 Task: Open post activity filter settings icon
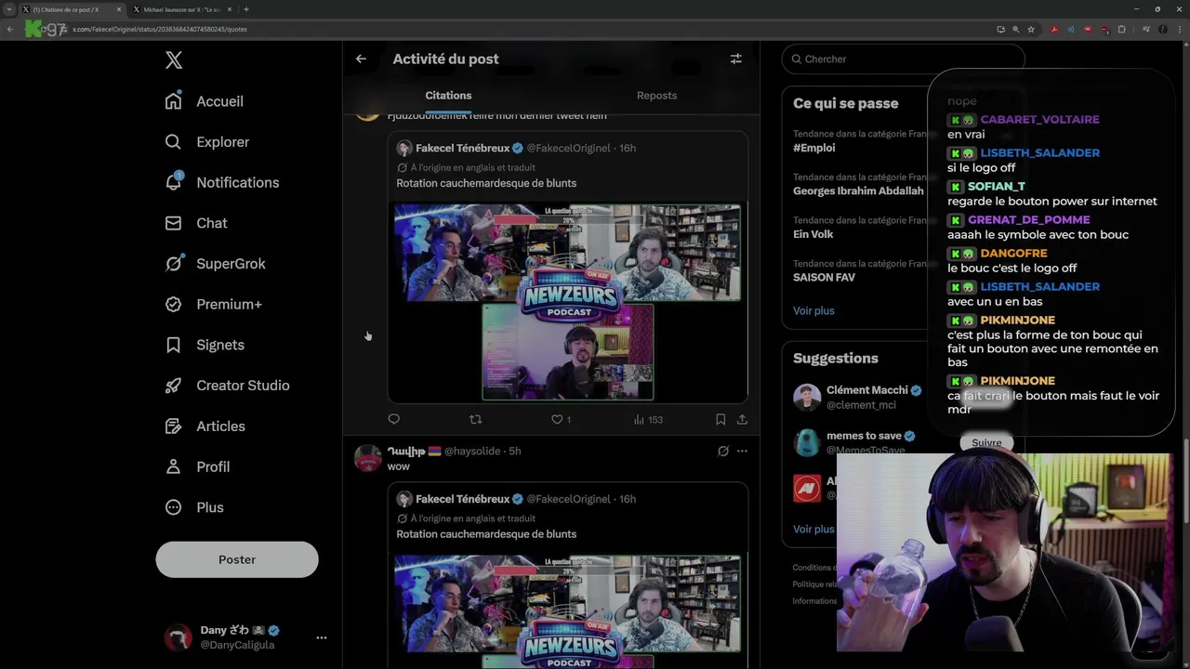[x=735, y=59]
